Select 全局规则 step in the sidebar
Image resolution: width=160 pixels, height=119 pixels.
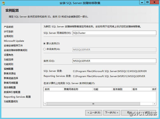[x=9, y=36]
